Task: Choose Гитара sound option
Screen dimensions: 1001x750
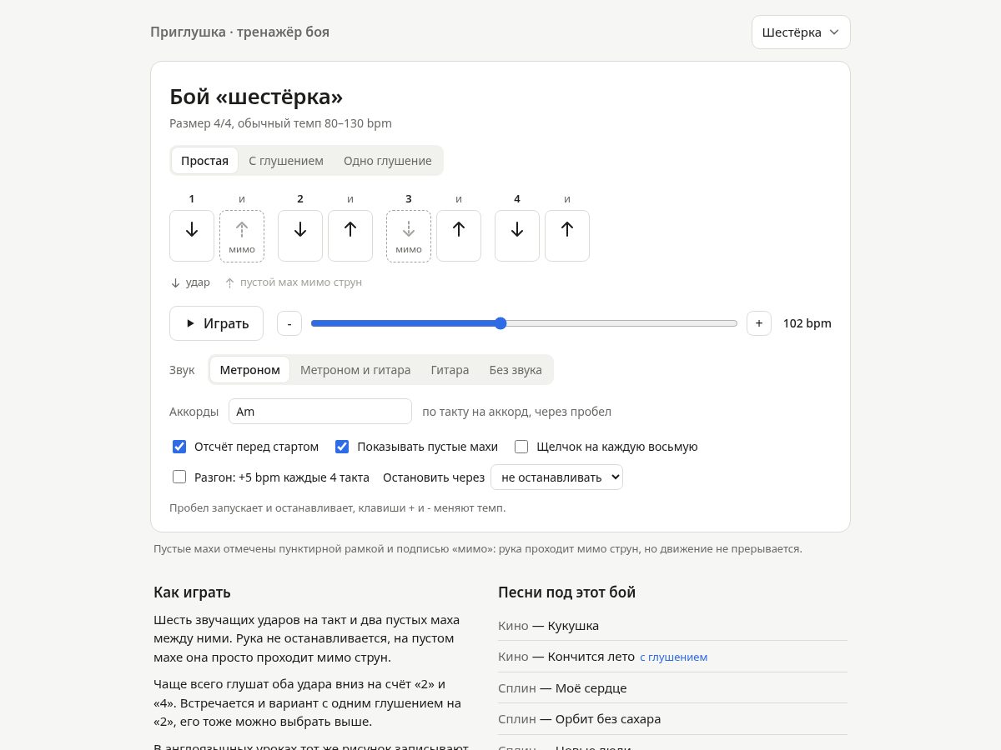Action: click(x=450, y=370)
